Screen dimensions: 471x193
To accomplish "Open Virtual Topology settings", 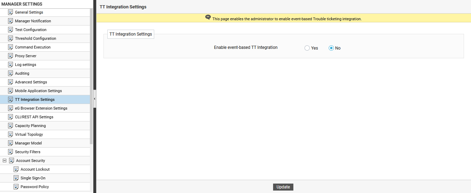I will pos(29,134).
